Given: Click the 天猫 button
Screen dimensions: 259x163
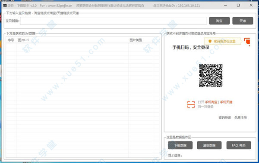Looking at the screenshot, I should click(243, 21).
